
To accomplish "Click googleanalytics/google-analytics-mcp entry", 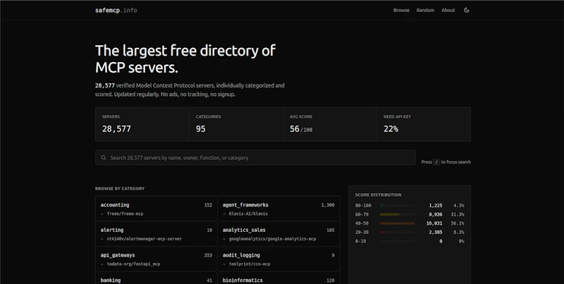I will pos(272,239).
